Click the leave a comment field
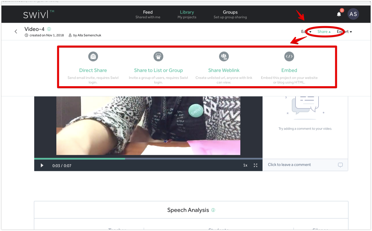Screen dimensions: 372x231 [x=299, y=165]
